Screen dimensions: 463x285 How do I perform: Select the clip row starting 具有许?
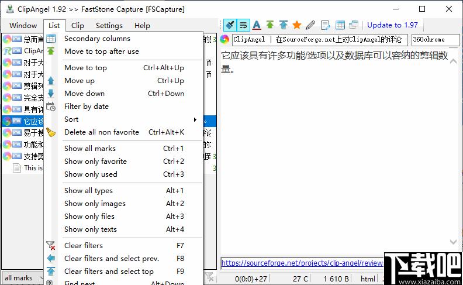[23, 109]
